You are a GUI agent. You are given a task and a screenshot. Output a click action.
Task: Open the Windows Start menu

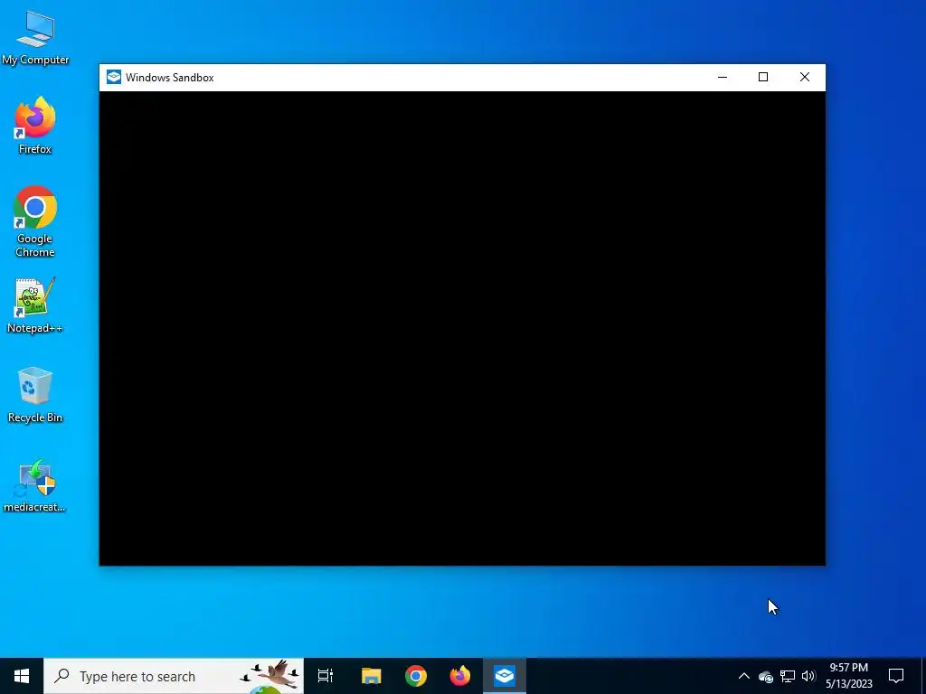click(x=22, y=676)
